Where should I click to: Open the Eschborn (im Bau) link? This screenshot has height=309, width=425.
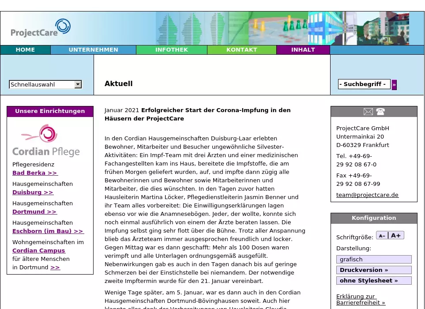tap(48, 231)
